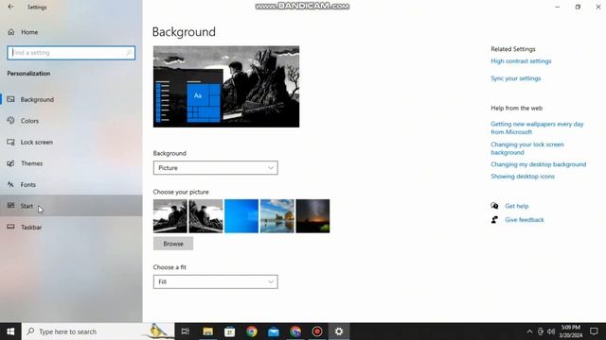Image resolution: width=606 pixels, height=340 pixels.
Task: Click the search magnifier in Find a setting
Action: (129, 53)
